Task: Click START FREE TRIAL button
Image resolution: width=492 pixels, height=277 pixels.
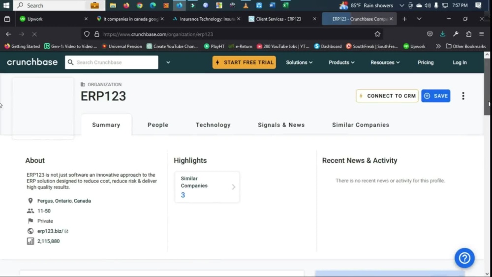Action: coord(244,62)
